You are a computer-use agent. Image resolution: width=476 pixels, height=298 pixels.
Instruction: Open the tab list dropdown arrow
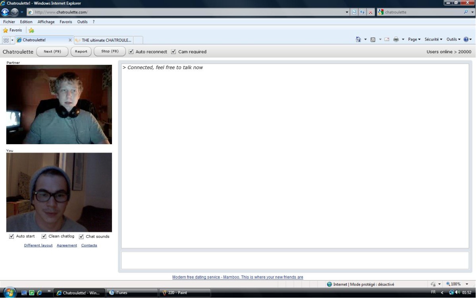coord(12,40)
